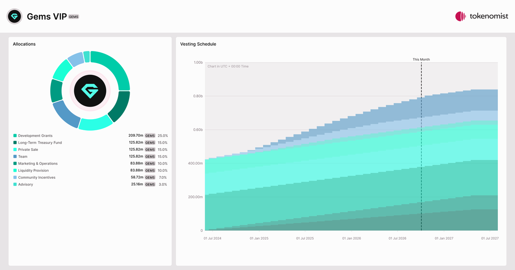The height and width of the screenshot is (270, 515).
Task: Click the 0.60b y-axis label
Action: coord(198,130)
